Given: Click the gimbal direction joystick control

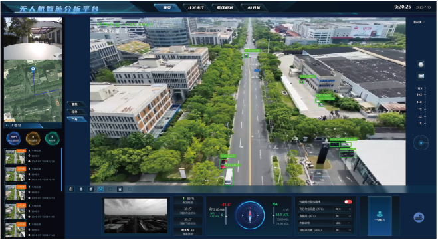Looking at the screenshot, I should [421, 143].
